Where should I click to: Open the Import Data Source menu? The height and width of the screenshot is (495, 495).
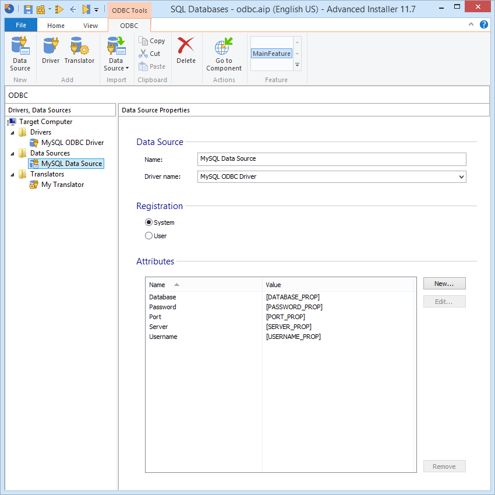click(x=116, y=54)
